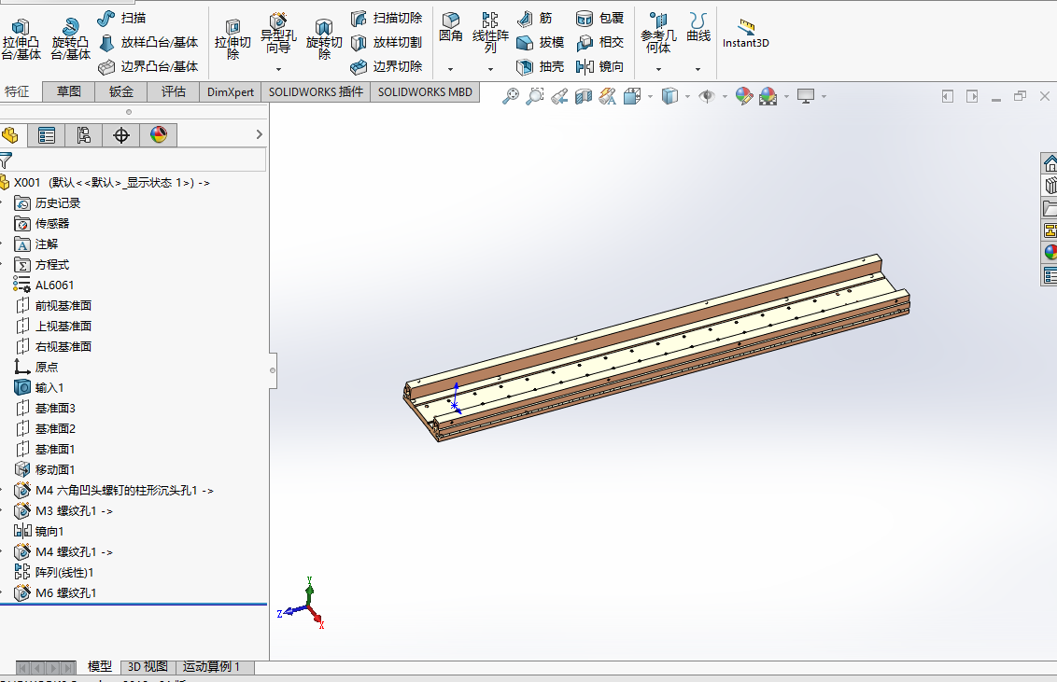Select the 筋 rib feature tool
This screenshot has height=682, width=1057.
click(536, 17)
